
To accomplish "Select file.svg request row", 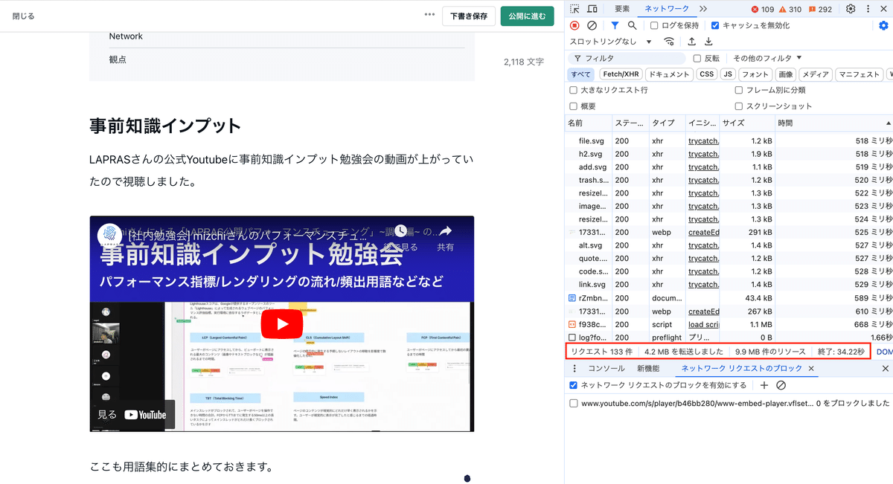I will click(x=729, y=141).
